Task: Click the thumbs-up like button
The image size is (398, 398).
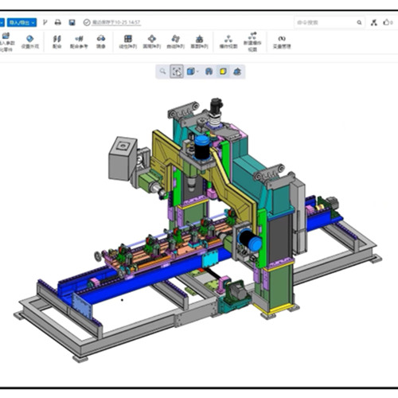Action: tap(388, 22)
